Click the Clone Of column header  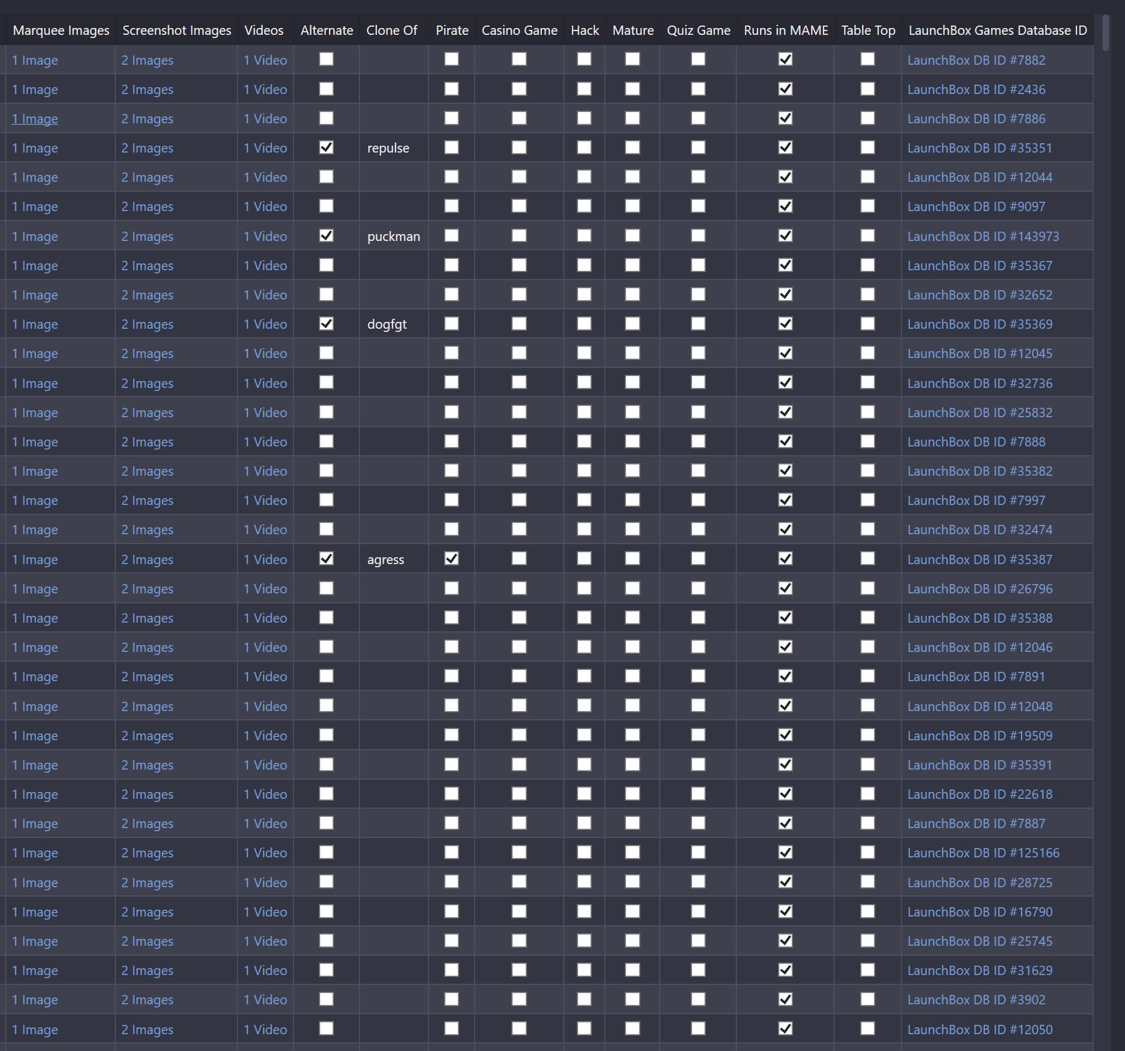[x=392, y=31]
